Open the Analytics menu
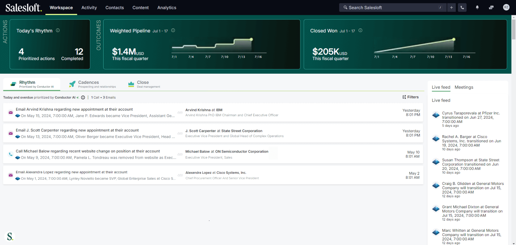 click(x=167, y=7)
